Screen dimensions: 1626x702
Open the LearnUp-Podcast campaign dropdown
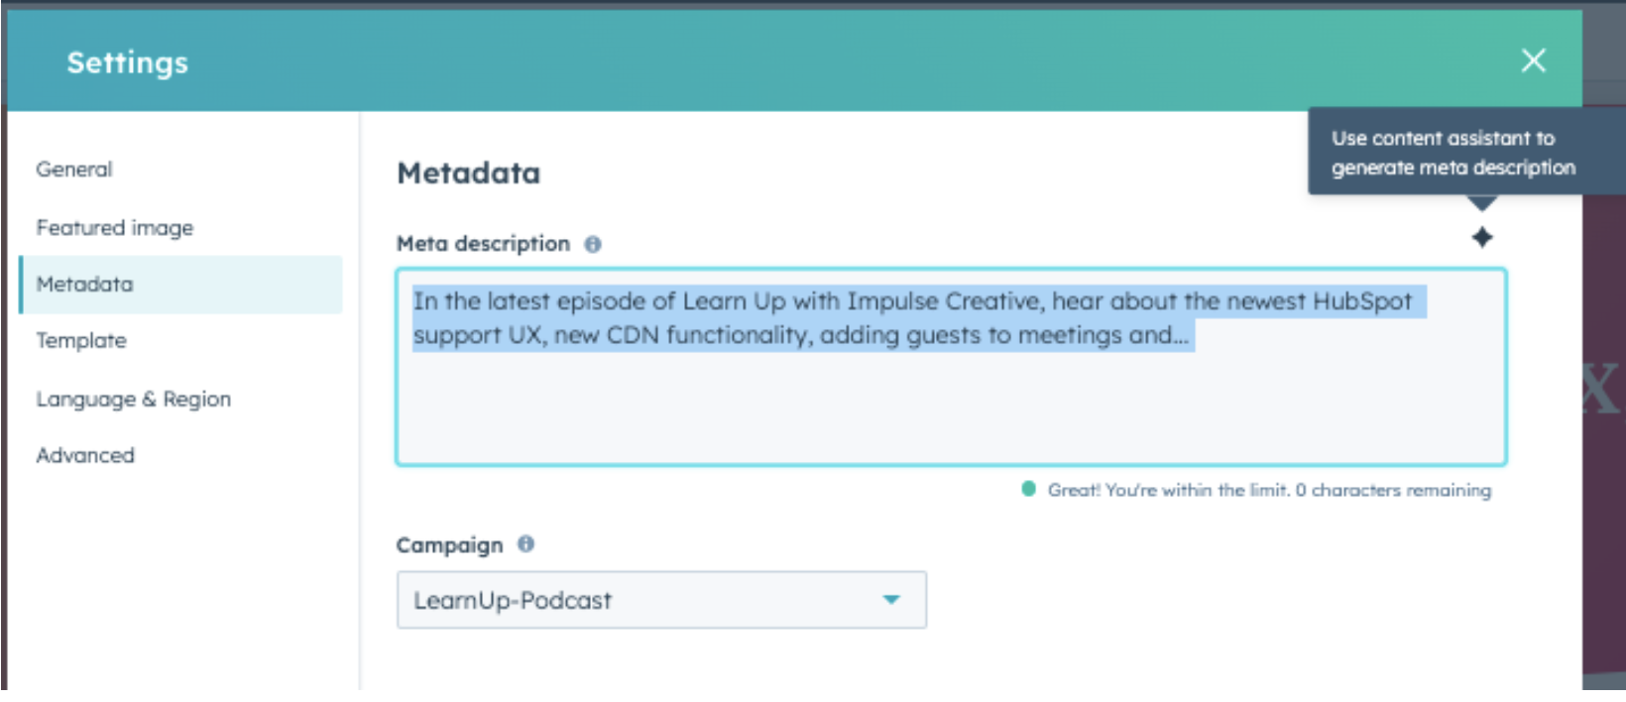tap(659, 600)
